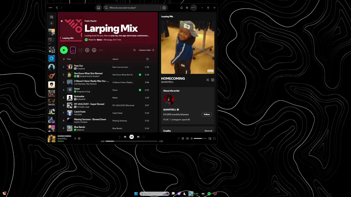Toggle shuffle in the player bar
Screen dimensions: 351x197
coord(120,137)
